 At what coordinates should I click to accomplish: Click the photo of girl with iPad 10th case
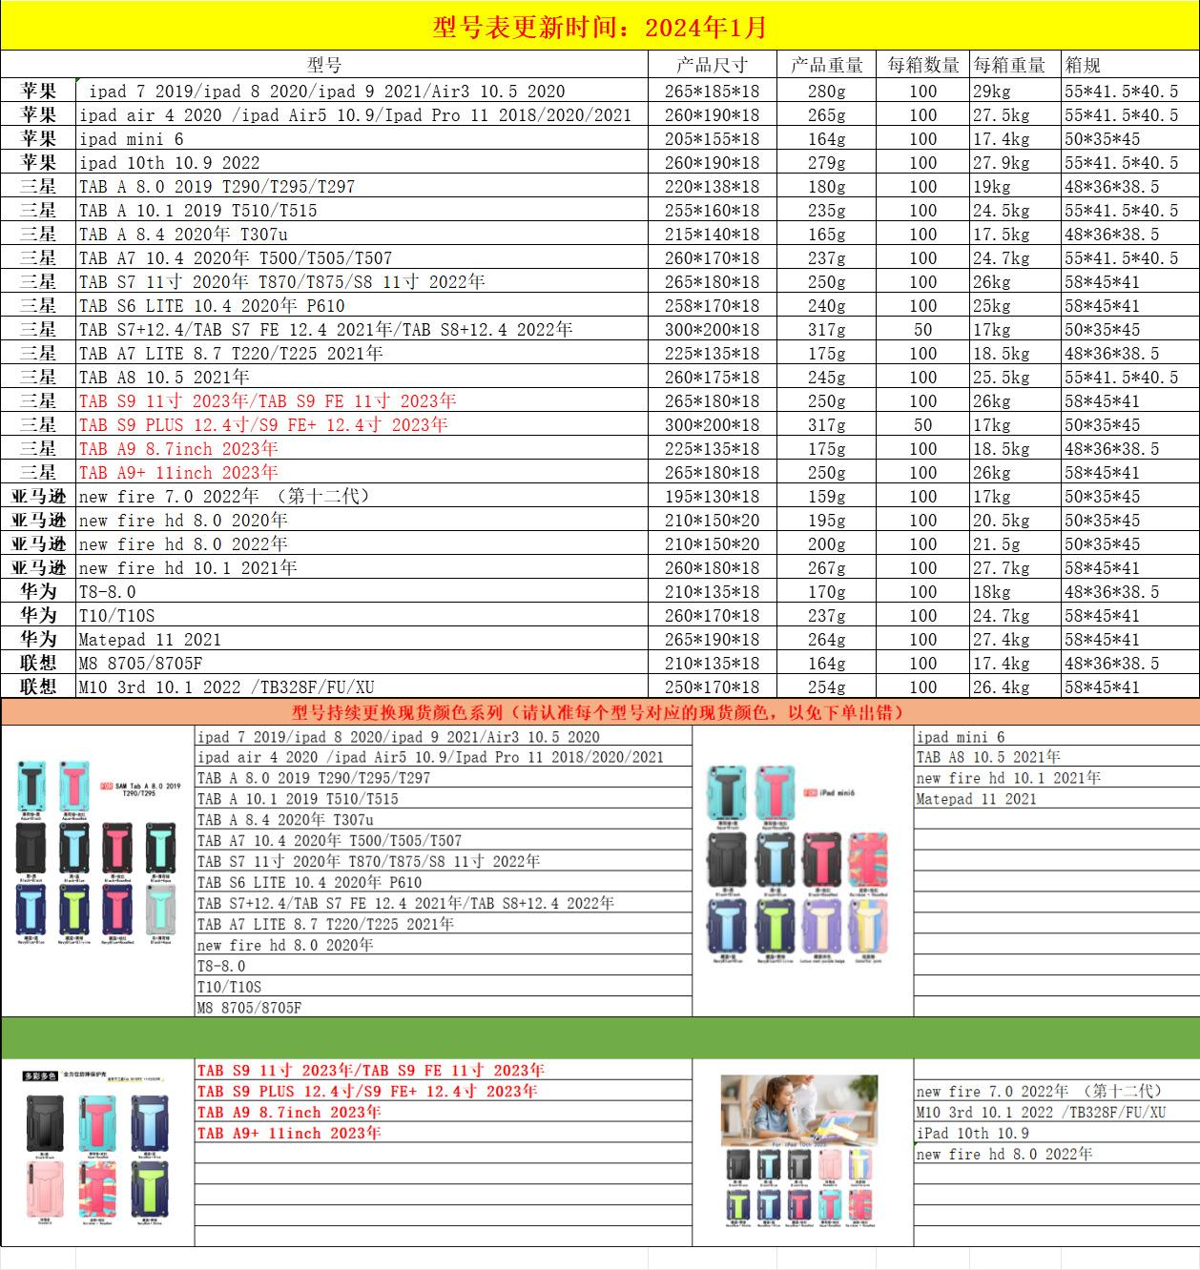[x=801, y=1152]
